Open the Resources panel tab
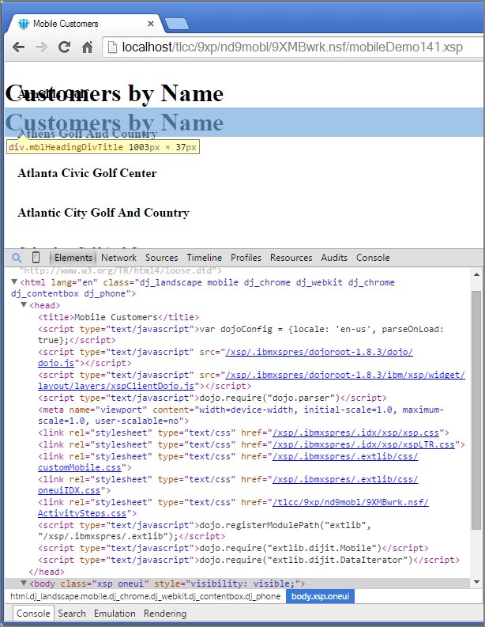The height and width of the screenshot is (627, 485). point(291,258)
